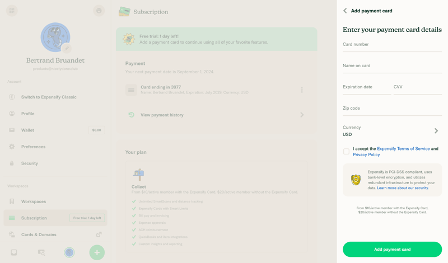Click the status emoji icon at top
The height and width of the screenshot is (263, 448).
point(99,11)
